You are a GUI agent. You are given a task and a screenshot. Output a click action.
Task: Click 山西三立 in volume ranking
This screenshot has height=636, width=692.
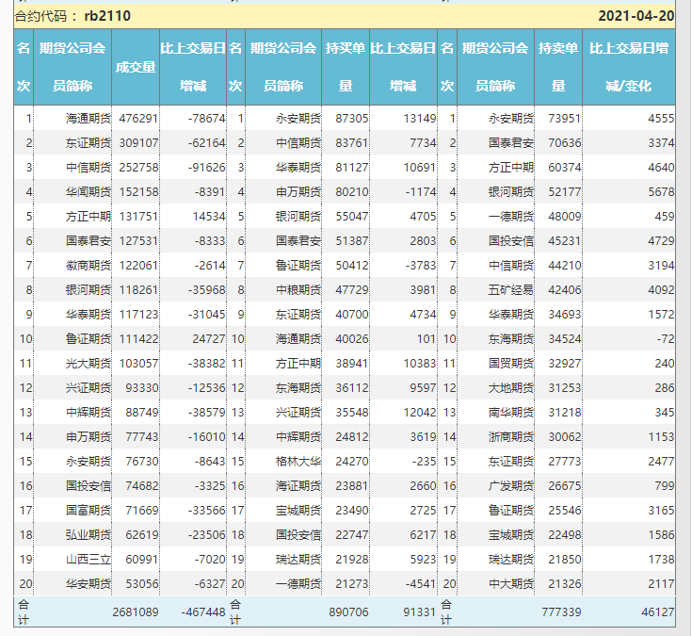click(89, 560)
